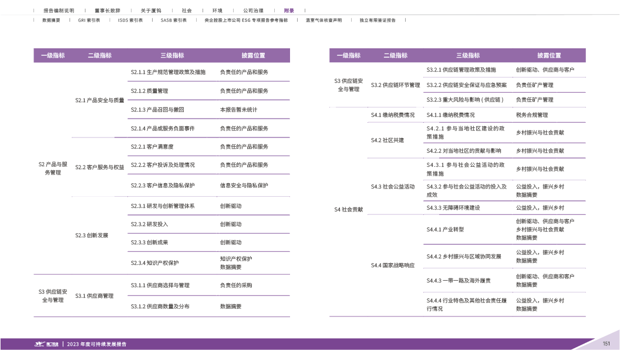
Task: Click the S3.1.2 供应商数量及分布 entry
Action: (x=160, y=307)
